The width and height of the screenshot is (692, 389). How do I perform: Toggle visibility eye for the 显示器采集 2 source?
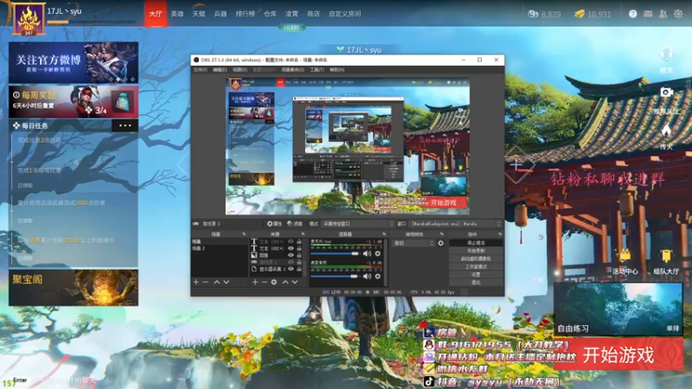[x=291, y=269]
